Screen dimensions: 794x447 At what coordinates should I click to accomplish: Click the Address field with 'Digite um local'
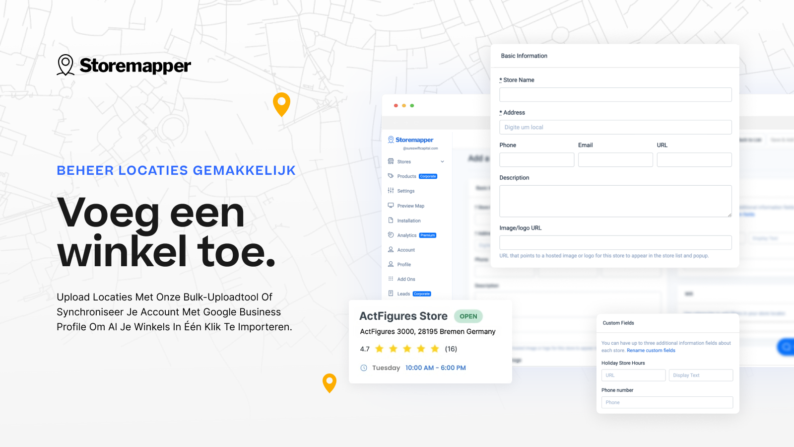615,127
